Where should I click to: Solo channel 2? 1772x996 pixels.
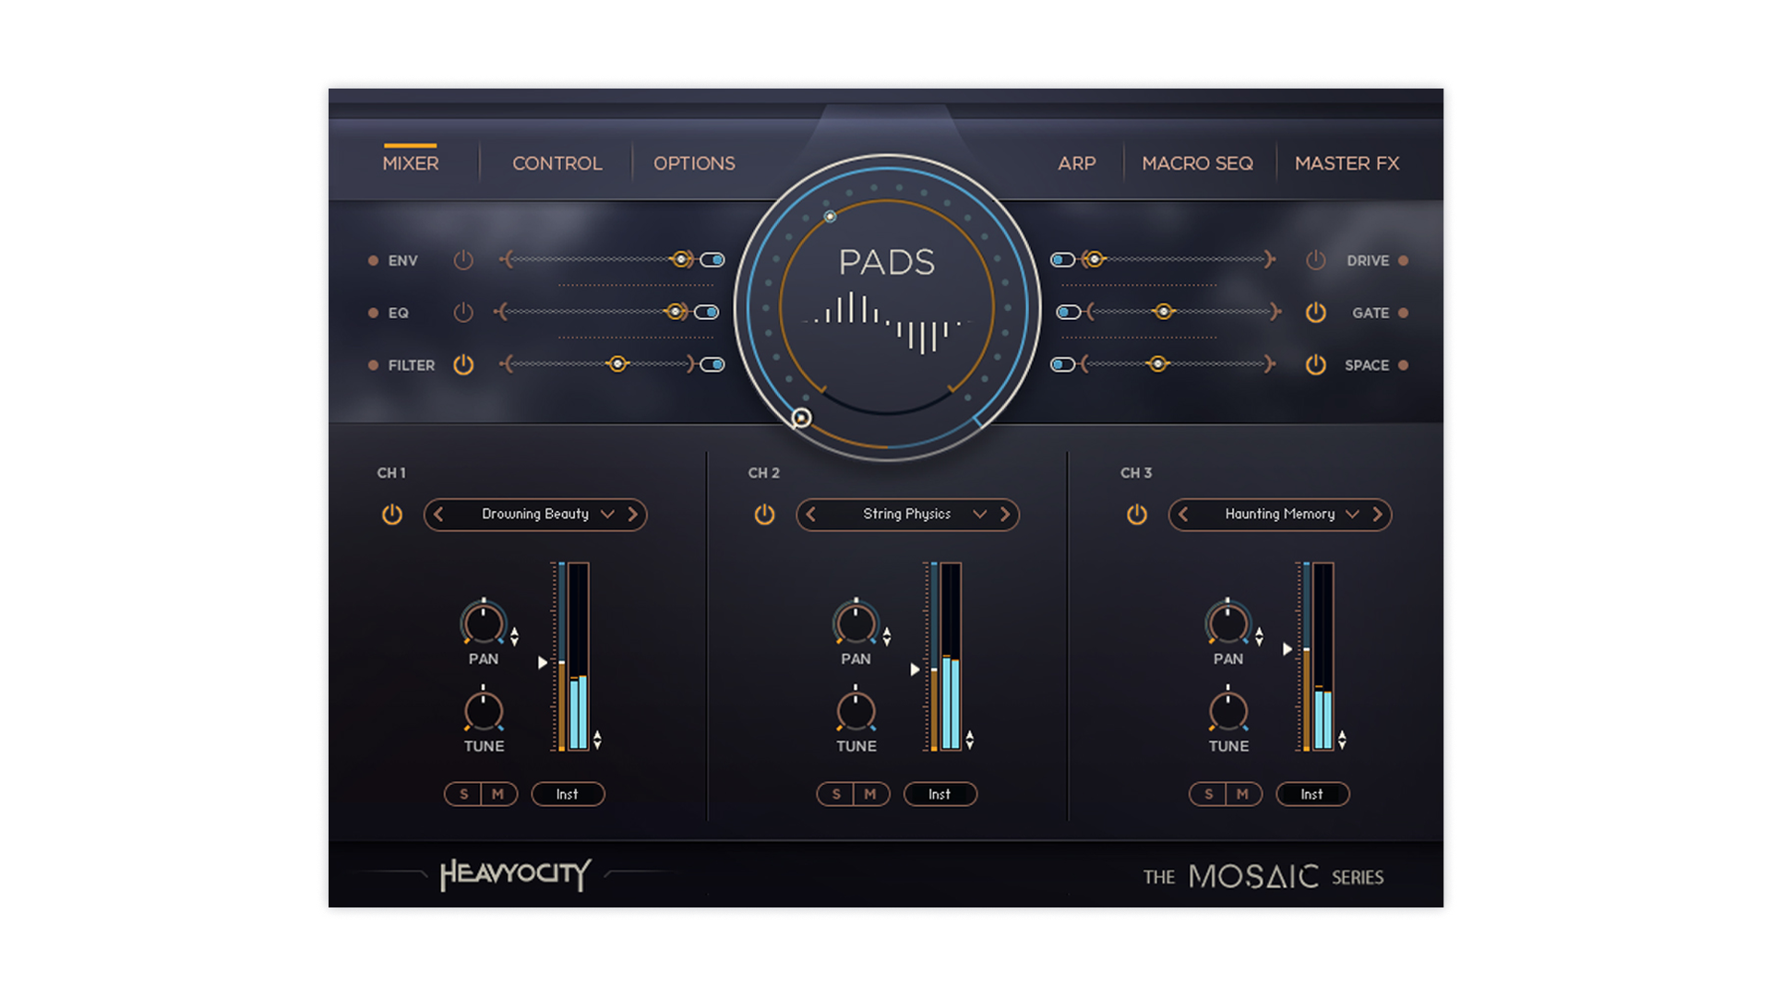click(x=836, y=794)
